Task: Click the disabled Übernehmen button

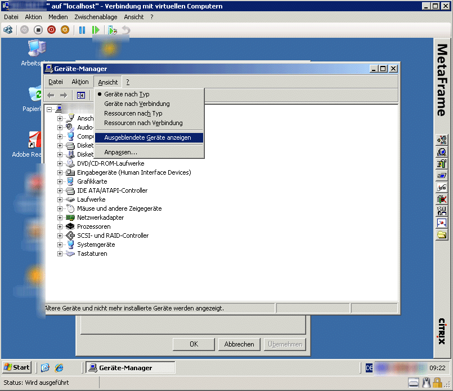Action: click(285, 344)
